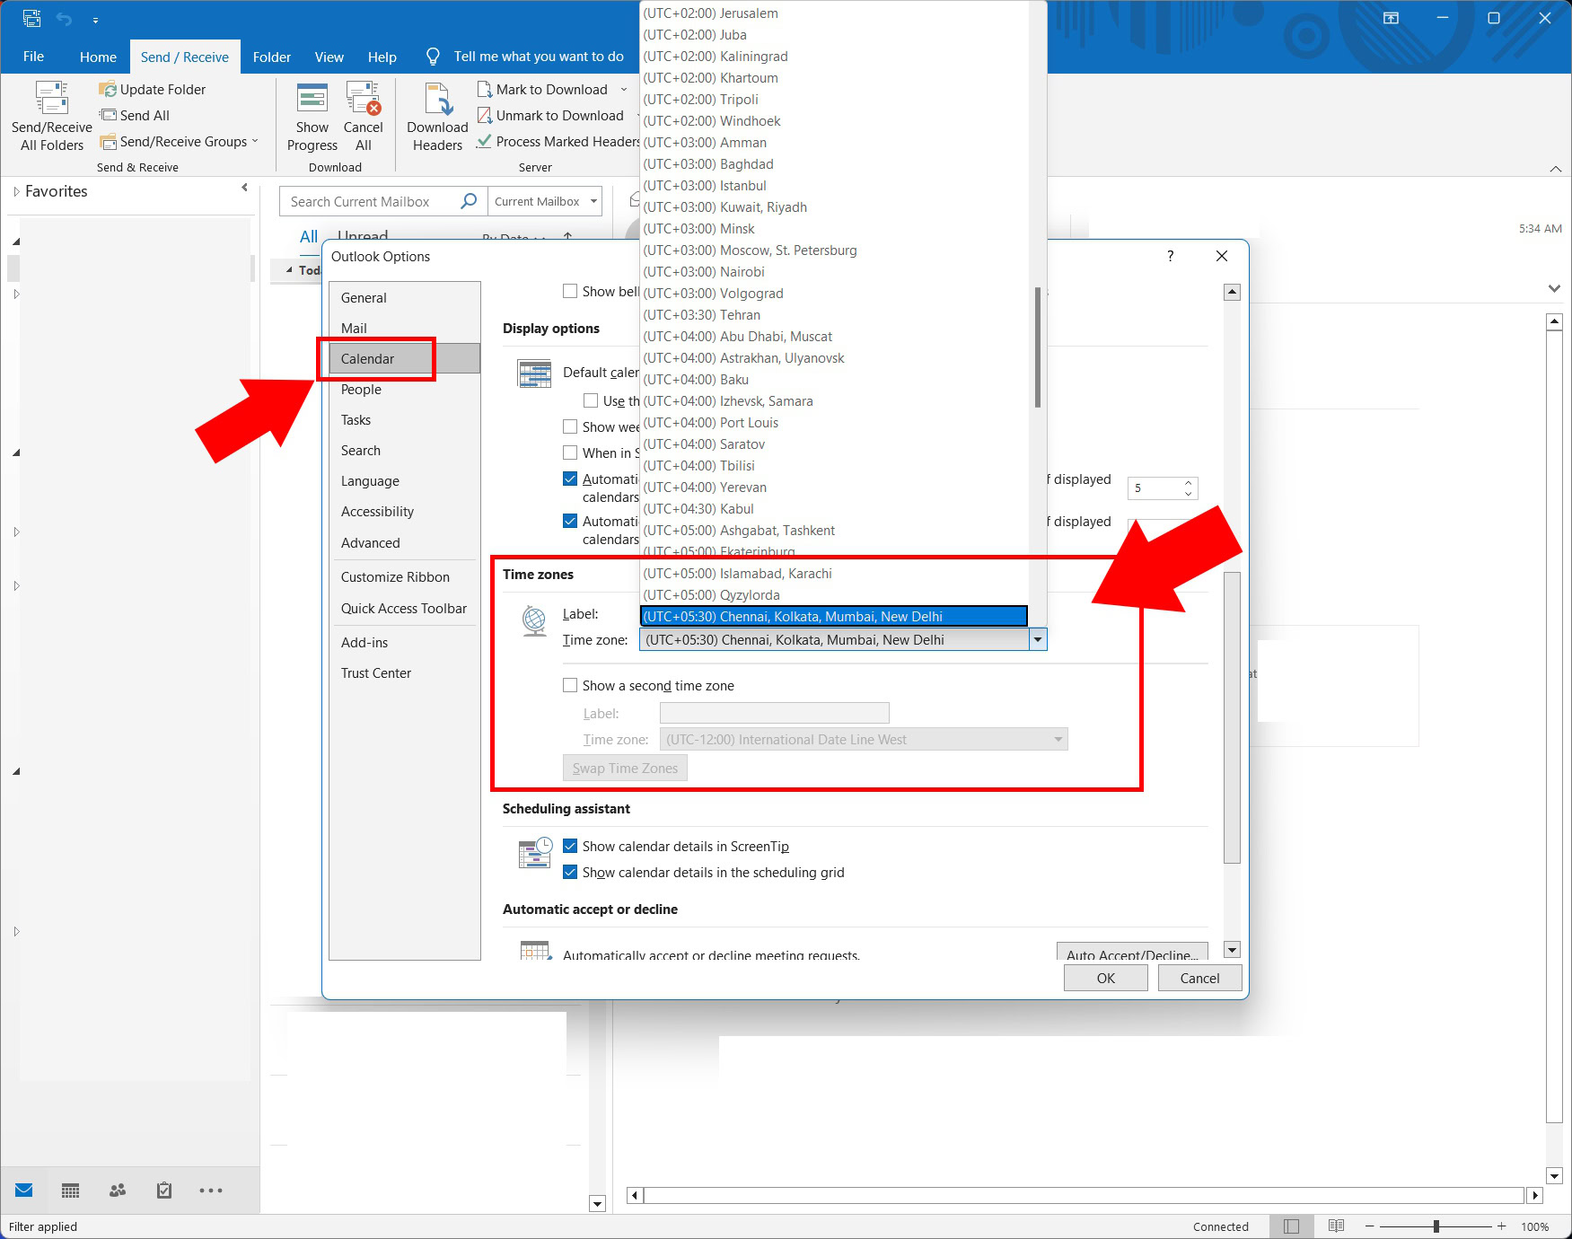
Task: Enable Show a second time zone
Action: point(570,684)
